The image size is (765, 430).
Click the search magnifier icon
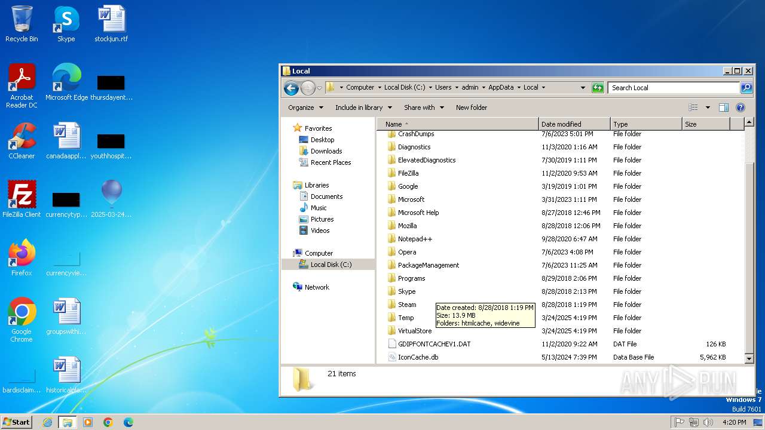click(746, 88)
